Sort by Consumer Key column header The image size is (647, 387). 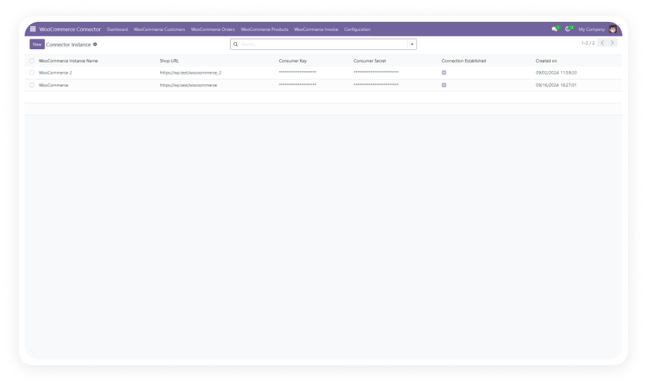293,61
